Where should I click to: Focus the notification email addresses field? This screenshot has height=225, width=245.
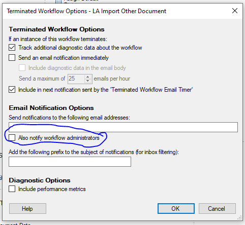[x=123, y=127]
